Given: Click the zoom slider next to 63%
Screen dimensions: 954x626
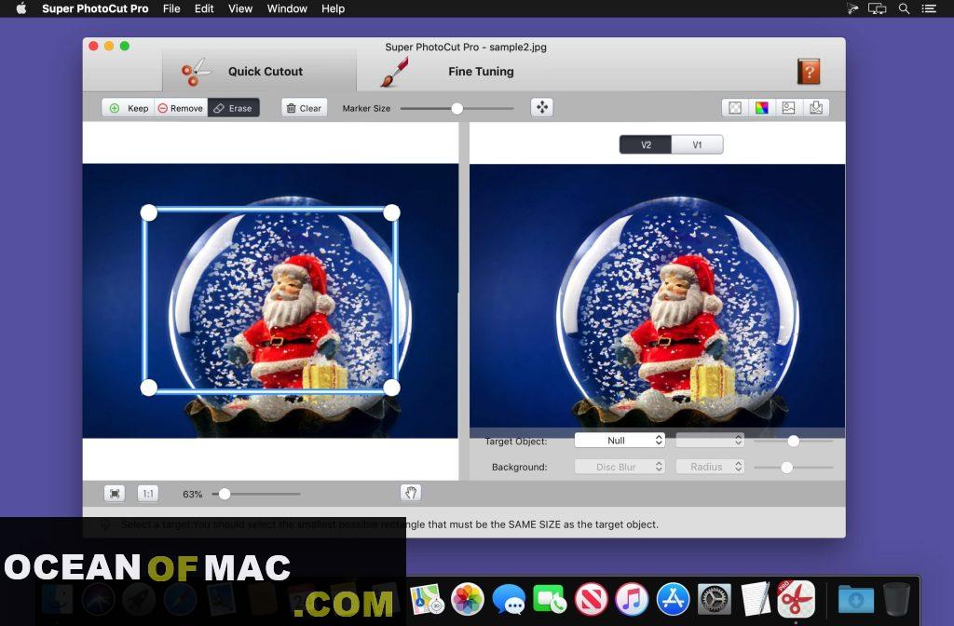Looking at the screenshot, I should 256,494.
